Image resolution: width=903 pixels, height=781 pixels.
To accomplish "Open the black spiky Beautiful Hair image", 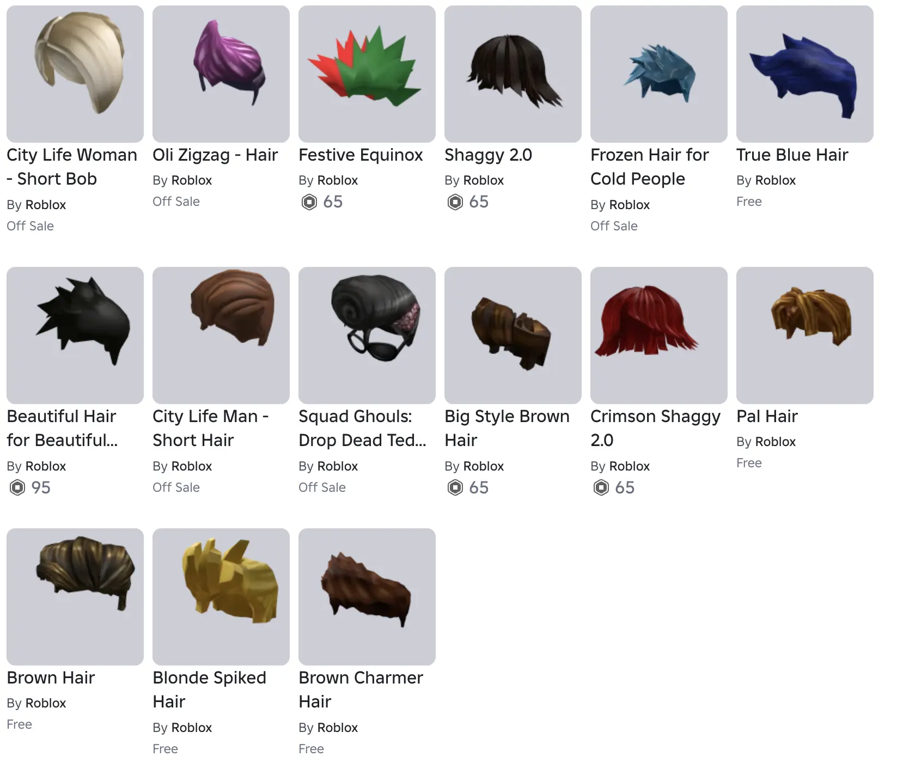I will click(75, 335).
